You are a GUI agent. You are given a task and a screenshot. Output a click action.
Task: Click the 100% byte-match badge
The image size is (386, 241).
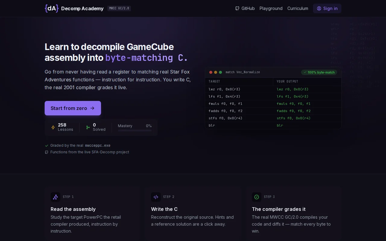[319, 72]
